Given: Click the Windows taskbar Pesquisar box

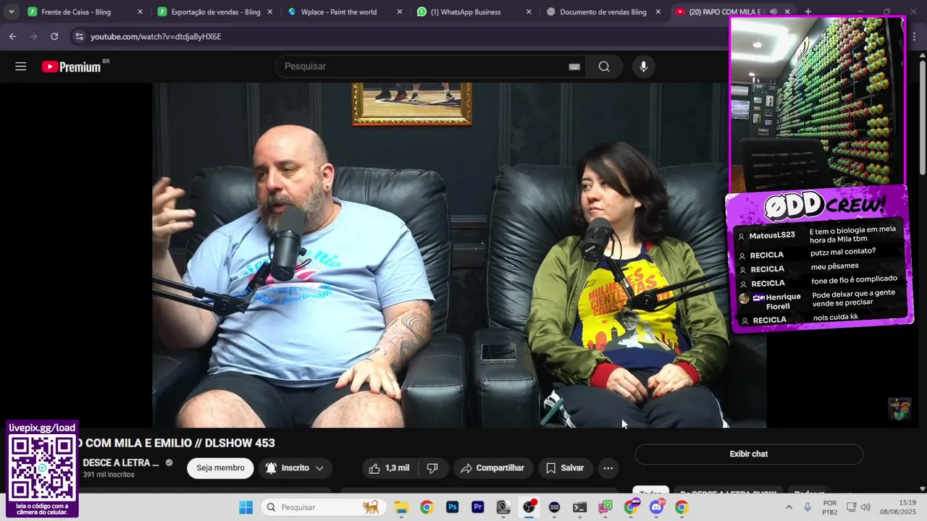Looking at the screenshot, I should [322, 507].
